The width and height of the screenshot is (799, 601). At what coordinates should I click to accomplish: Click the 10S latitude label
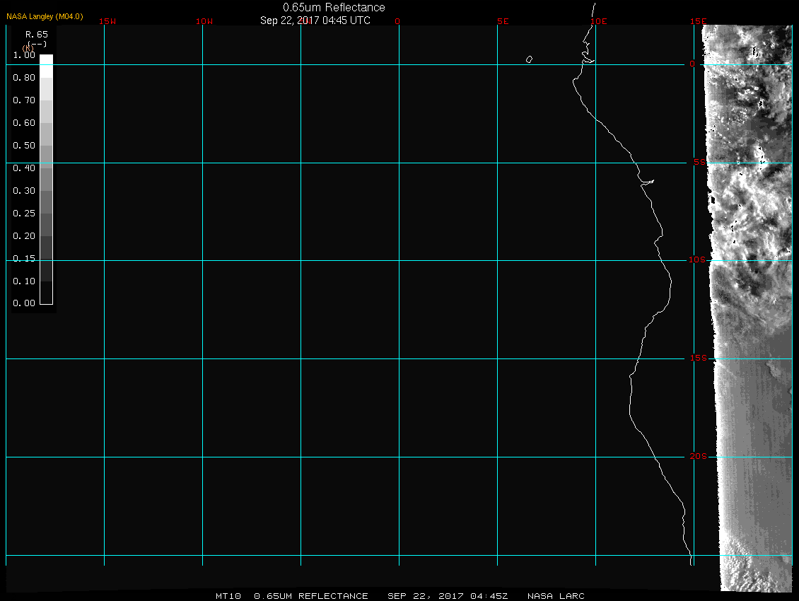coord(697,260)
